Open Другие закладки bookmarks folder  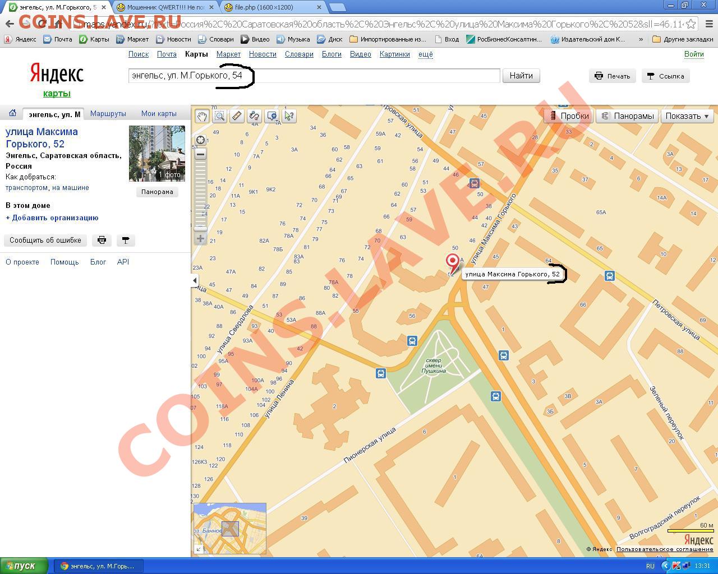tap(683, 39)
